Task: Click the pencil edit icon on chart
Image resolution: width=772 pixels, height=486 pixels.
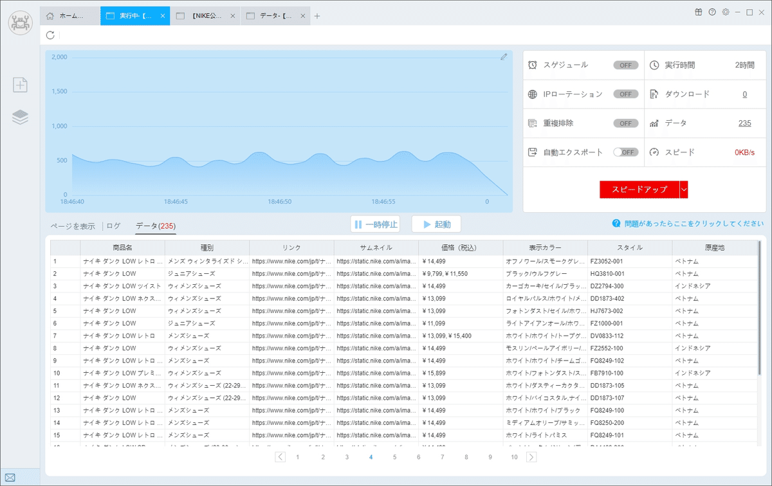Action: point(504,57)
